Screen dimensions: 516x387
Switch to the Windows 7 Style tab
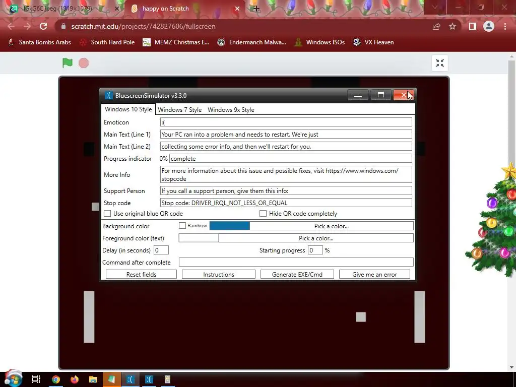coord(180,110)
